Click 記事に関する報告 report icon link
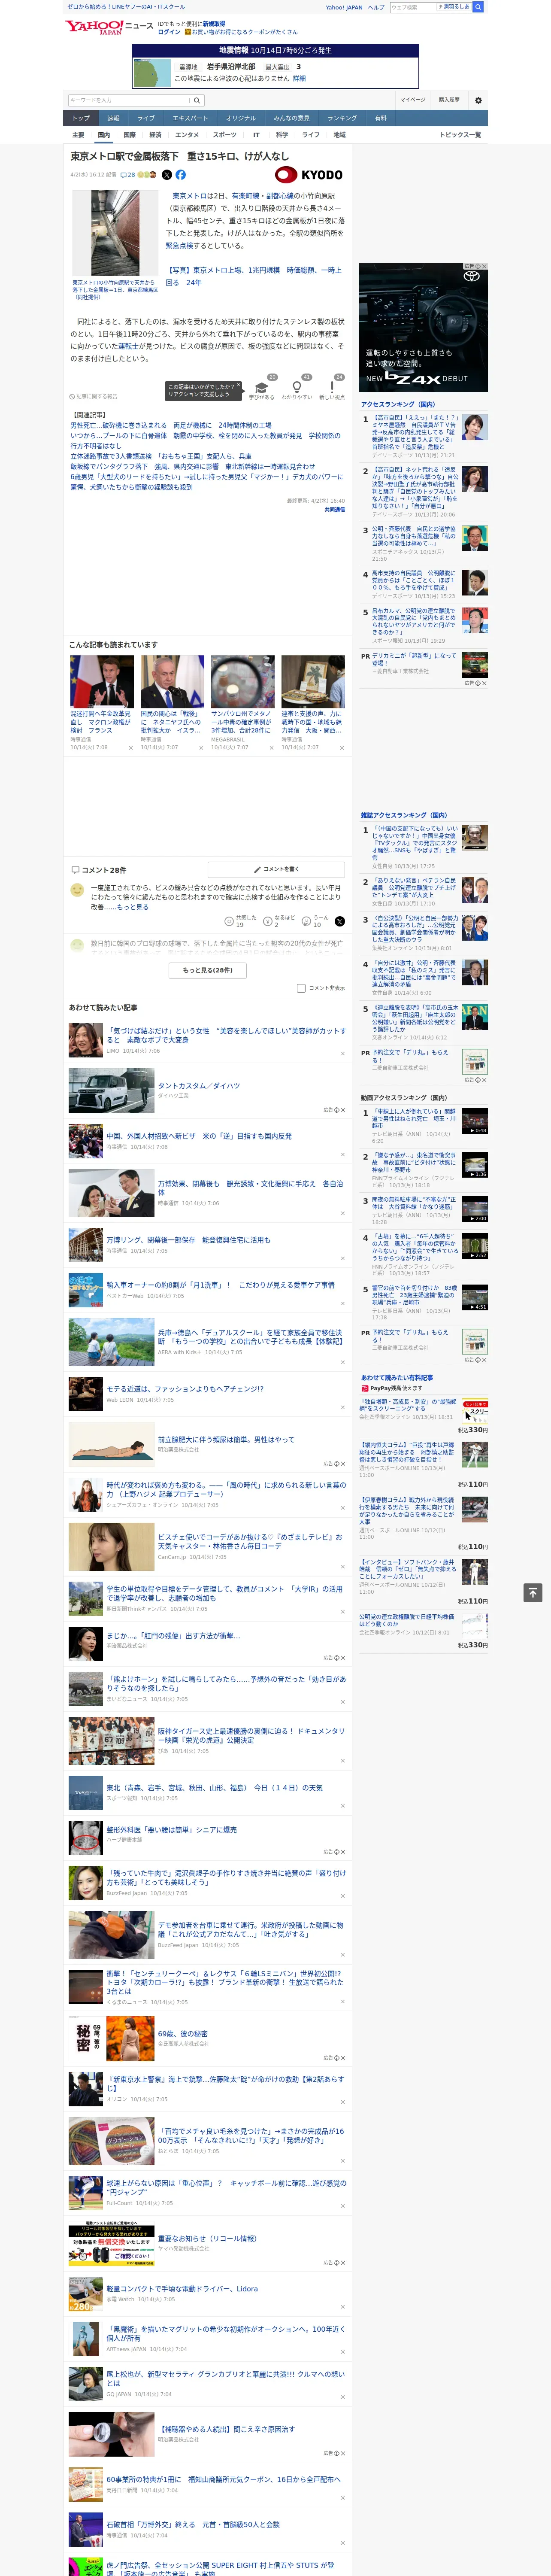 click(x=93, y=397)
